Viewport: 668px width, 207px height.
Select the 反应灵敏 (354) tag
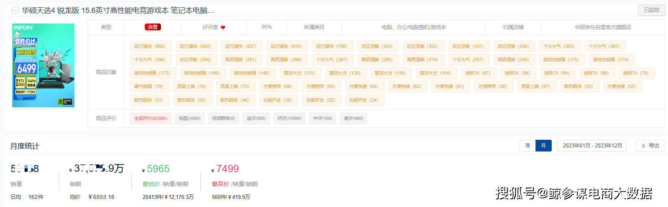click(x=378, y=46)
